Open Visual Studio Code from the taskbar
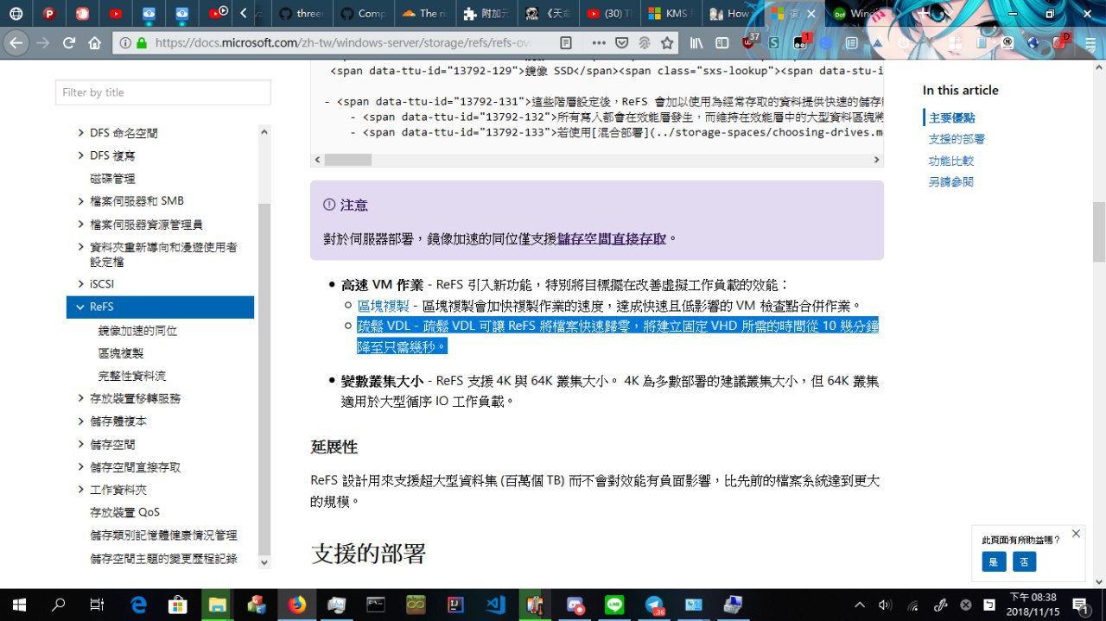Image resolution: width=1106 pixels, height=621 pixels. point(495,605)
